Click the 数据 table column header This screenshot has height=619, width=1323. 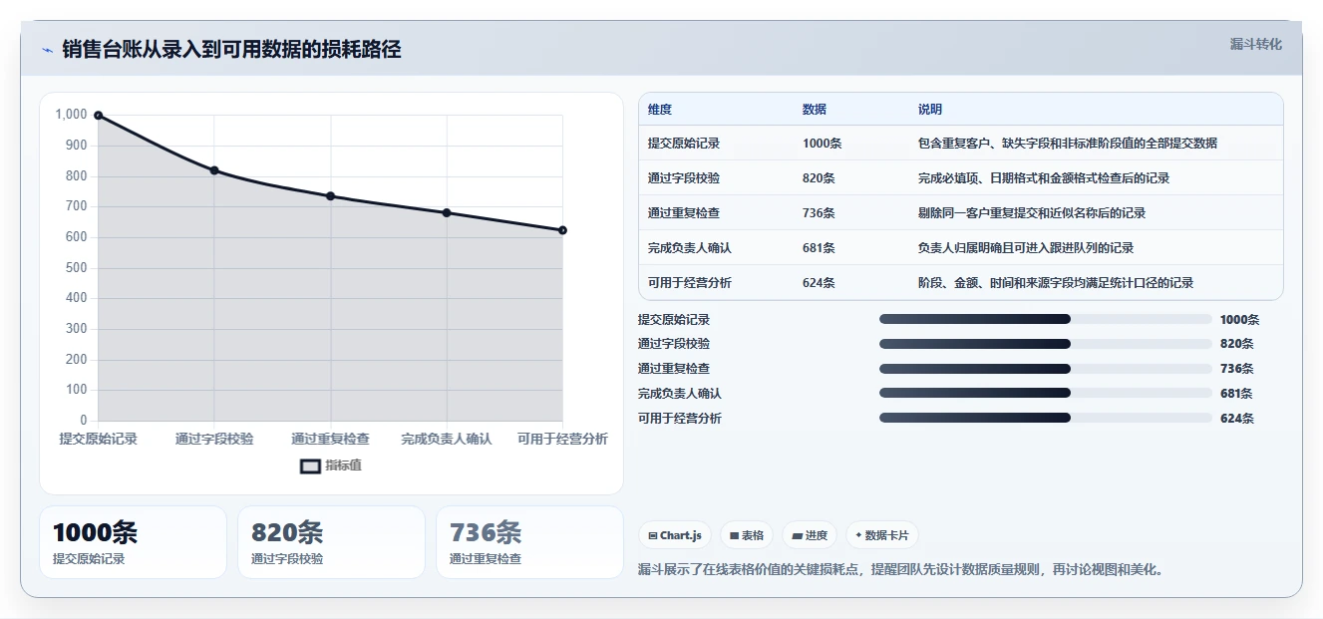click(x=815, y=110)
